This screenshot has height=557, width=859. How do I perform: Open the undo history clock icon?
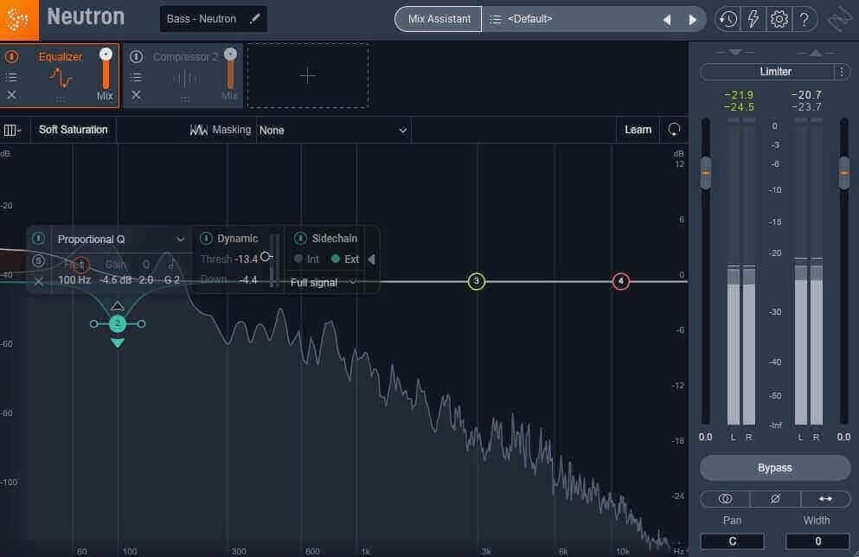(x=728, y=20)
